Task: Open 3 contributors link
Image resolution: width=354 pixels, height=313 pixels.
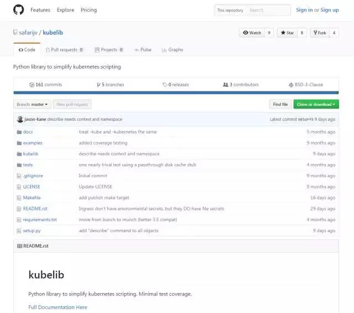Action: (x=241, y=85)
